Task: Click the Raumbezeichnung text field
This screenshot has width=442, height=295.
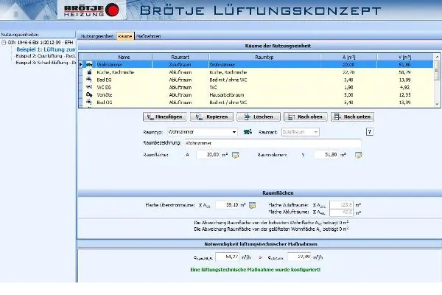Action: (273, 143)
